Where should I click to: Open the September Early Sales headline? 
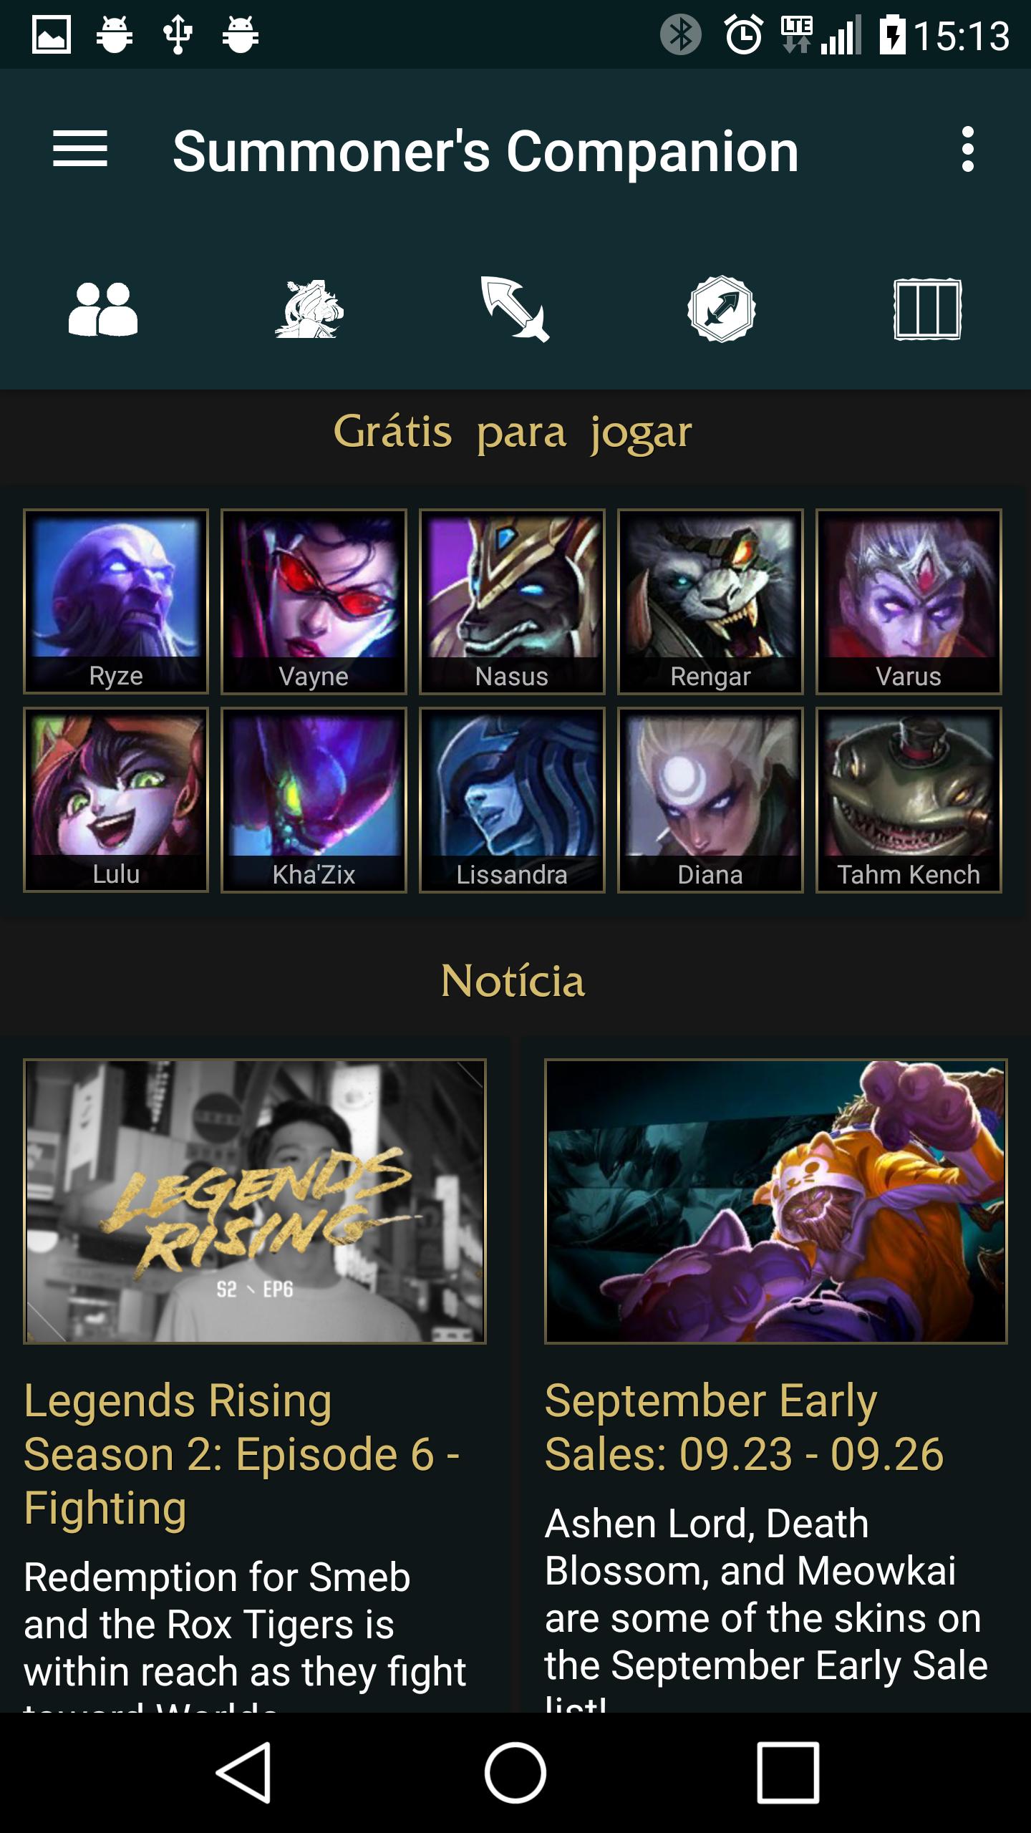(745, 1427)
